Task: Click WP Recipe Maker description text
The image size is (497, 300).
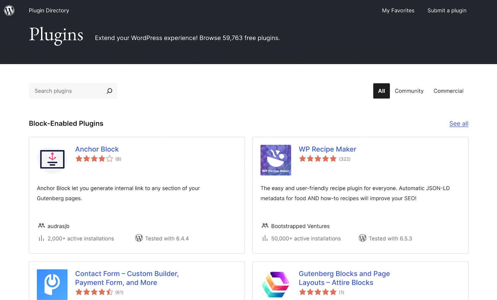Action: pos(355,193)
